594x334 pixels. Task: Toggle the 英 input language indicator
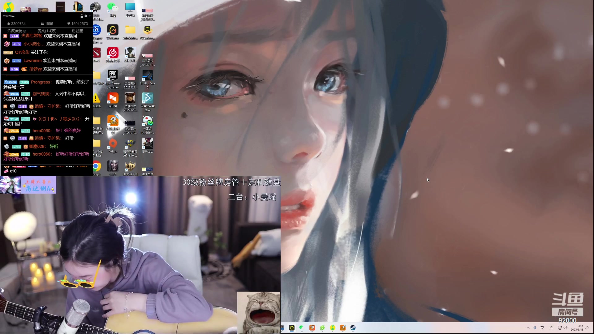542,328
